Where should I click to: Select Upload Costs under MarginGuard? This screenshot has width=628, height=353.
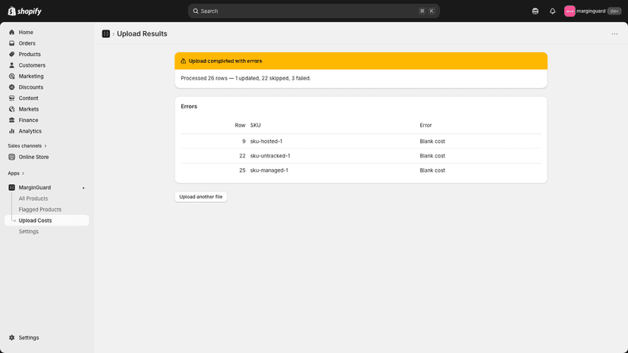pos(47,220)
